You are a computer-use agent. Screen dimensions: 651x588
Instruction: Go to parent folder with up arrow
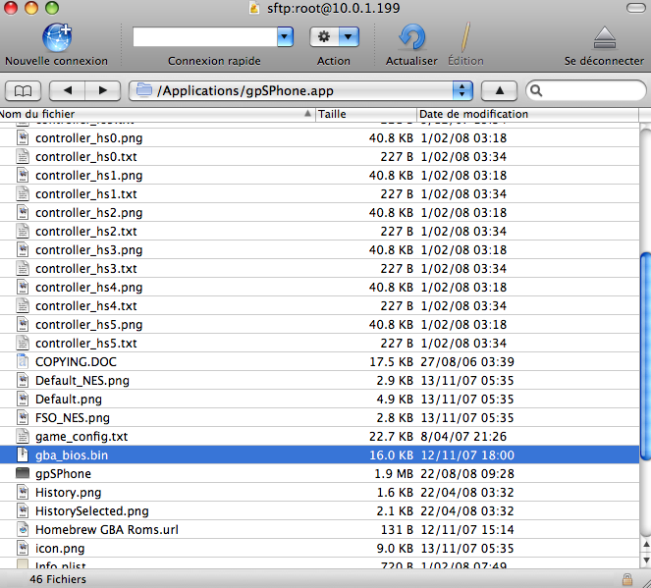click(500, 90)
